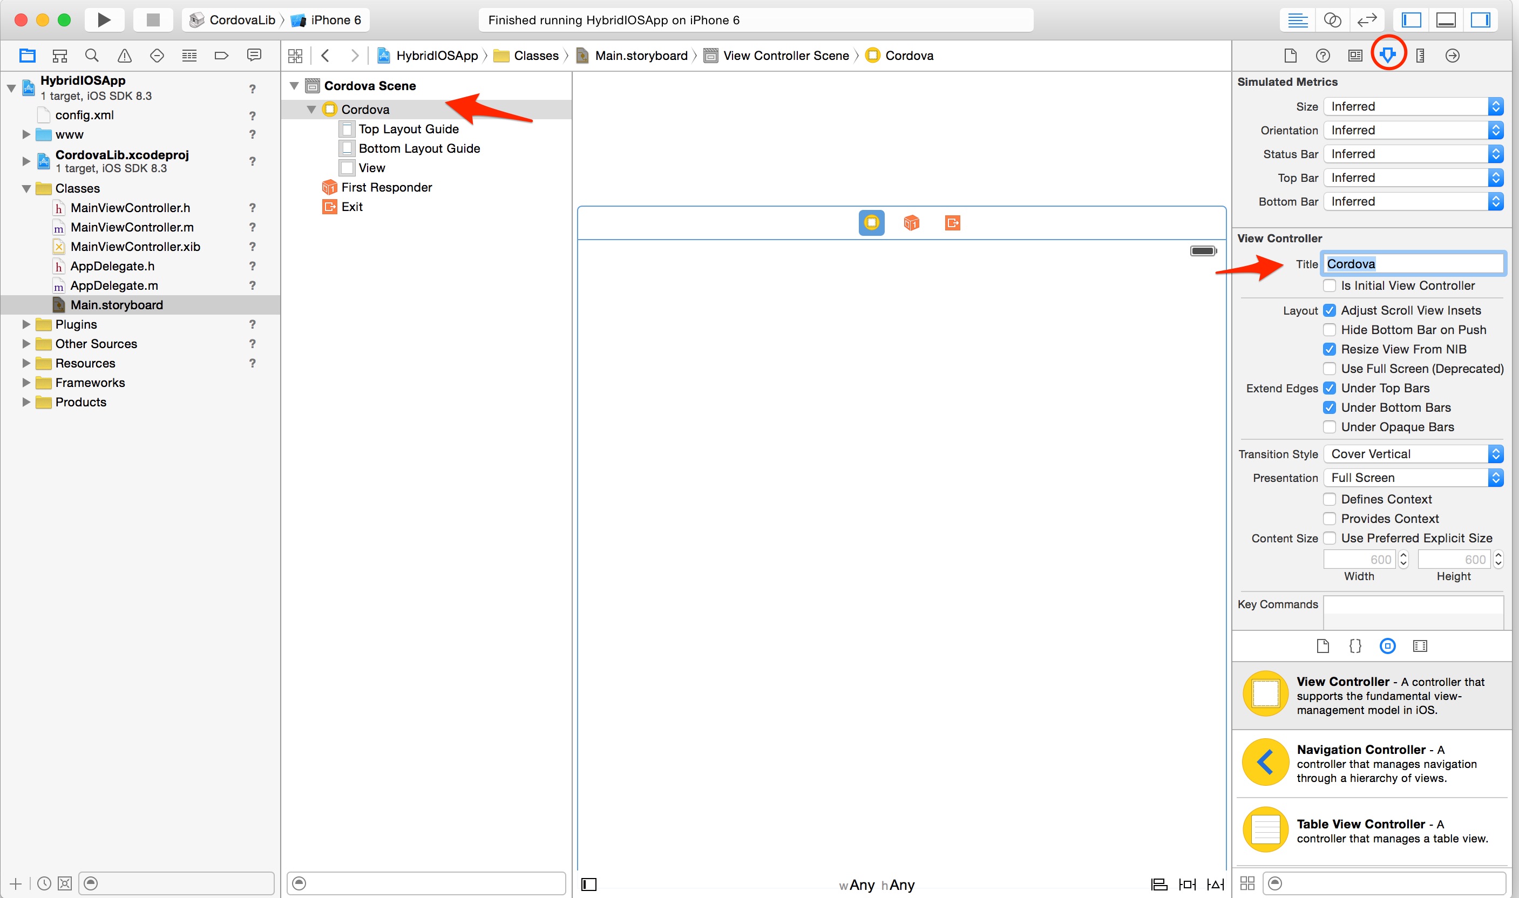Open the related items grid menu
Screen dimensions: 1519x898
click(295, 56)
